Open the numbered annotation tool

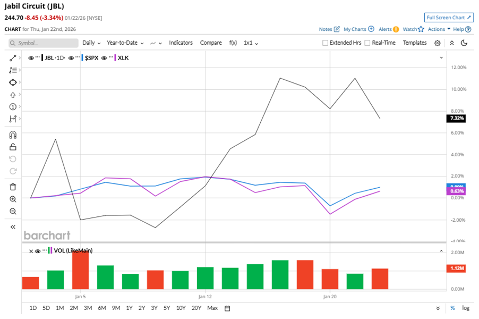click(13, 107)
